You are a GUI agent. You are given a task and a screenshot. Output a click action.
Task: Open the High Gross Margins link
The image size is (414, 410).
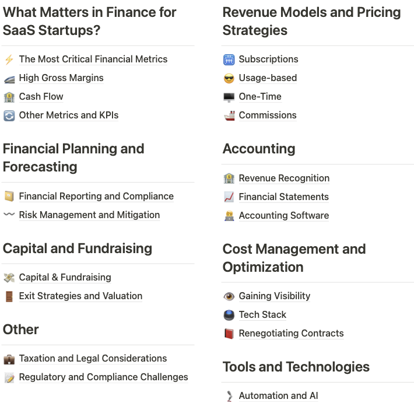[61, 78]
